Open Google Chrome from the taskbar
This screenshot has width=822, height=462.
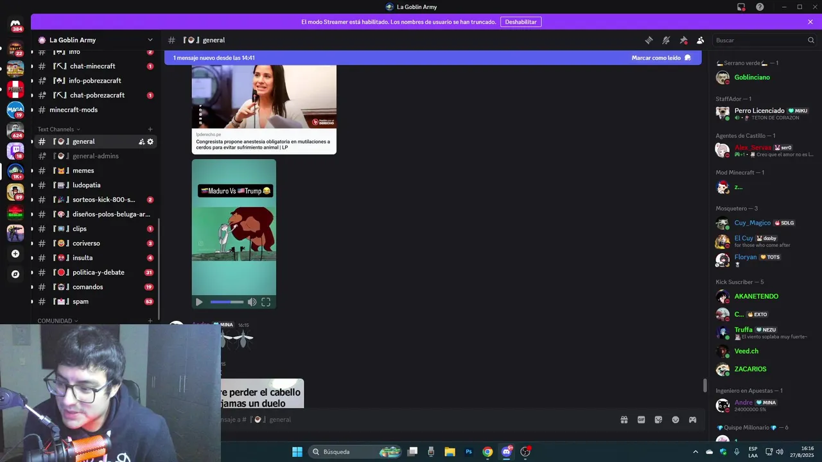coord(487,452)
